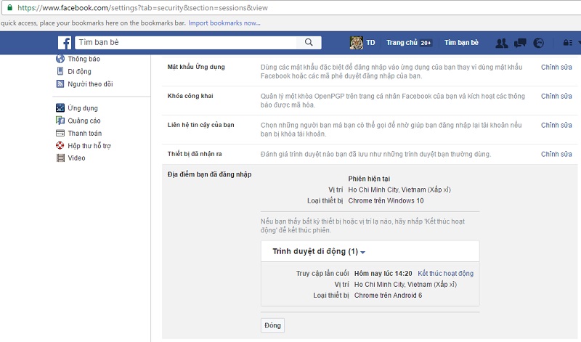Click the Địa điểm bạn đã đăng nhập heading
Image resolution: width=581 pixels, height=342 pixels.
(x=209, y=174)
